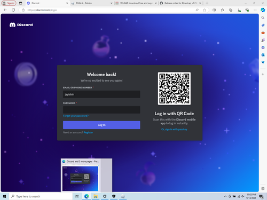
Task: Customize sidebar with plus icon
Action: (x=263, y=74)
